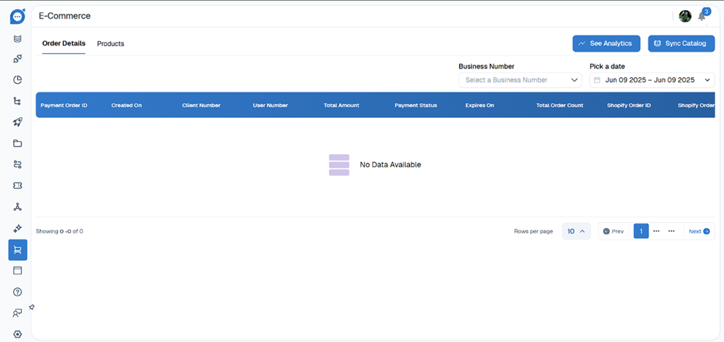Click the sparkle stars sidebar icon
This screenshot has width=724, height=342.
click(x=17, y=229)
